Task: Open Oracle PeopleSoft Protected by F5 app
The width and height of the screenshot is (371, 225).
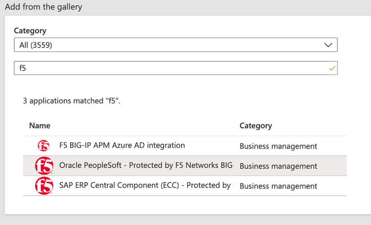Action: [x=145, y=166]
